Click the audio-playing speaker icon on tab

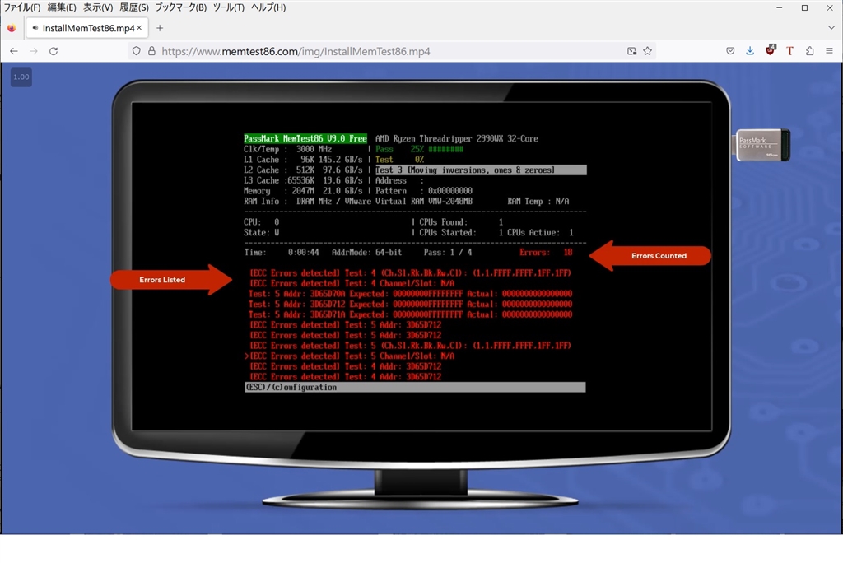click(35, 28)
